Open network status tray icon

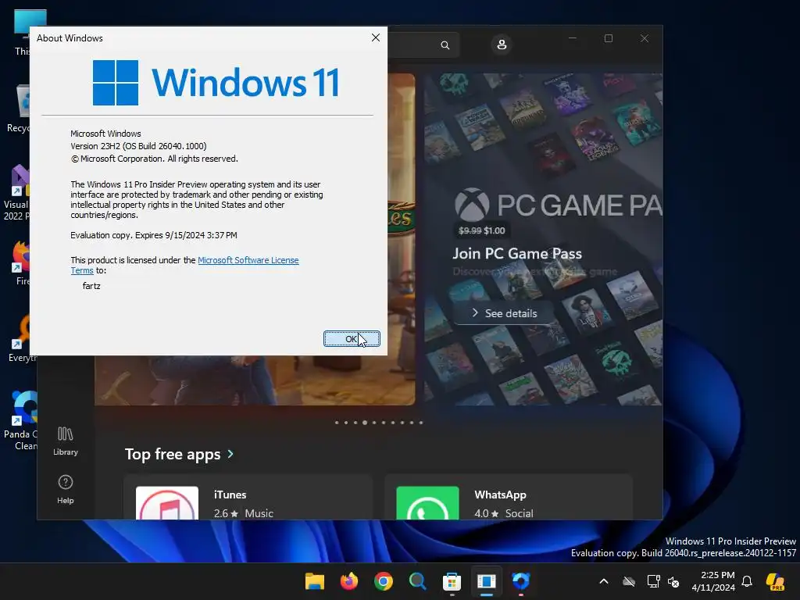coord(653,581)
